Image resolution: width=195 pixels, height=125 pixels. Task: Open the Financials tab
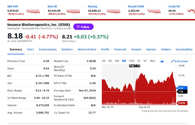(x=120, y=49)
